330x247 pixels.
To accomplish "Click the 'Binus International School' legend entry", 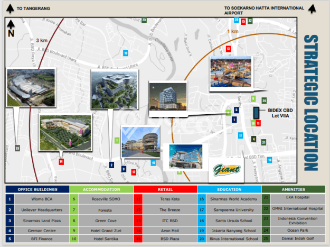I will coord(233,239).
